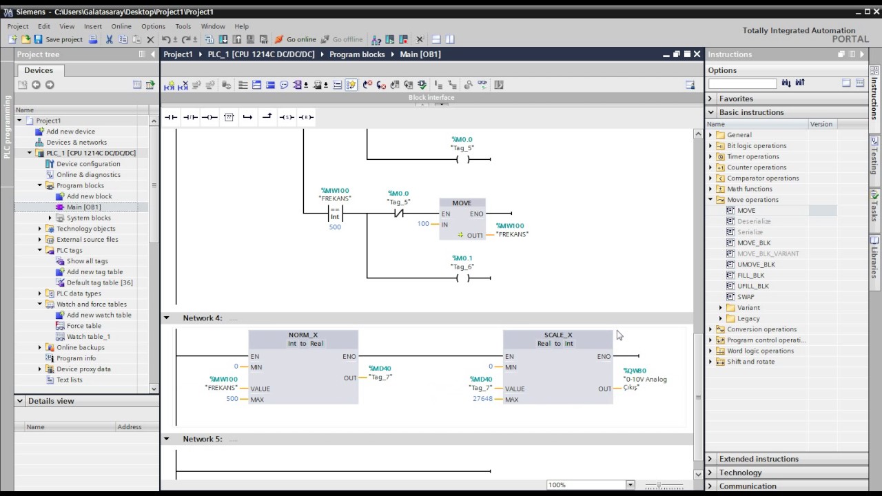Collapse the Move operations folder
Screen dimensions: 882x496
click(x=710, y=200)
